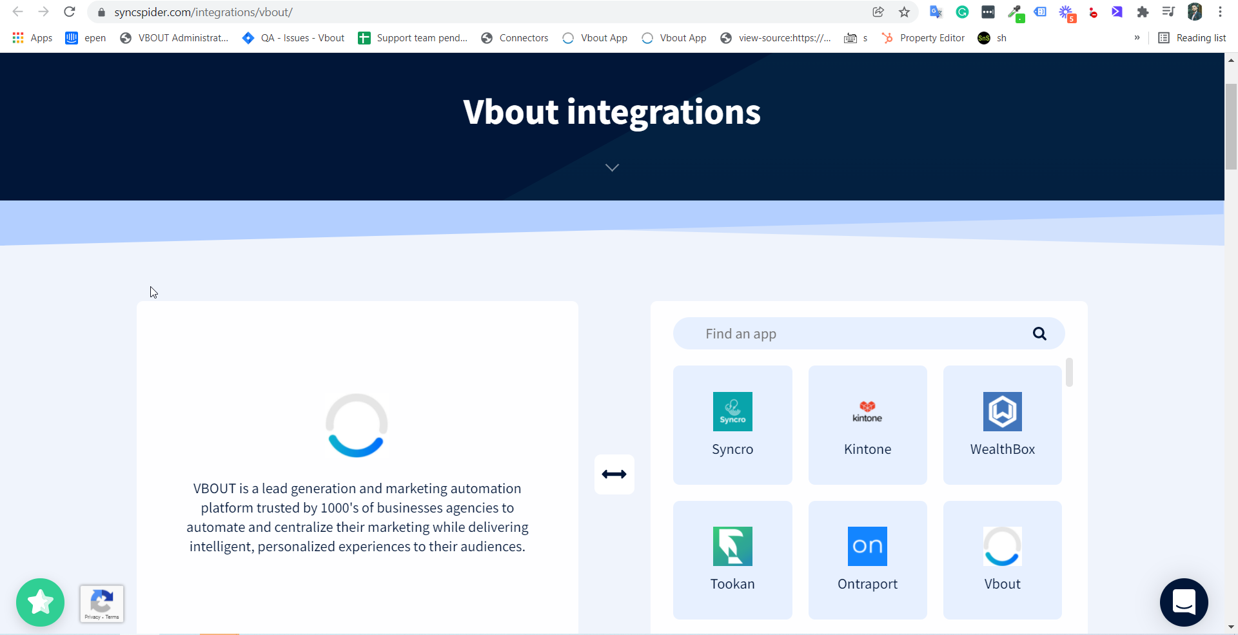Expand content with the down chevron
Image resolution: width=1238 pixels, height=635 pixels.
tap(611, 167)
